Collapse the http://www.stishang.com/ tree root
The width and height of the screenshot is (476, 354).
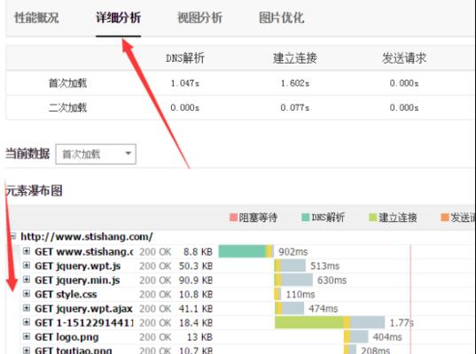click(12, 236)
